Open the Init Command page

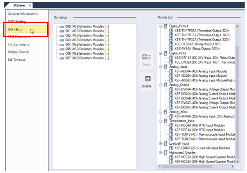[x=19, y=44]
